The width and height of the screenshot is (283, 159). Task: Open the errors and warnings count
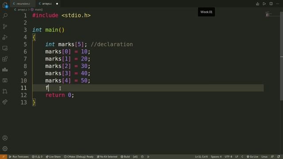click(x=37, y=157)
